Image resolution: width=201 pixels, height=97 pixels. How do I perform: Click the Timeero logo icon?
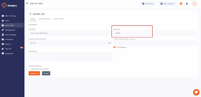click(x=4, y=5)
